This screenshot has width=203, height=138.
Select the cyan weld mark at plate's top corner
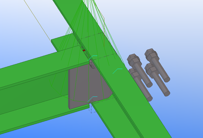click(92, 58)
